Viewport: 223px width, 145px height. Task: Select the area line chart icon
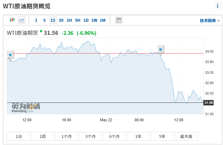point(22,20)
